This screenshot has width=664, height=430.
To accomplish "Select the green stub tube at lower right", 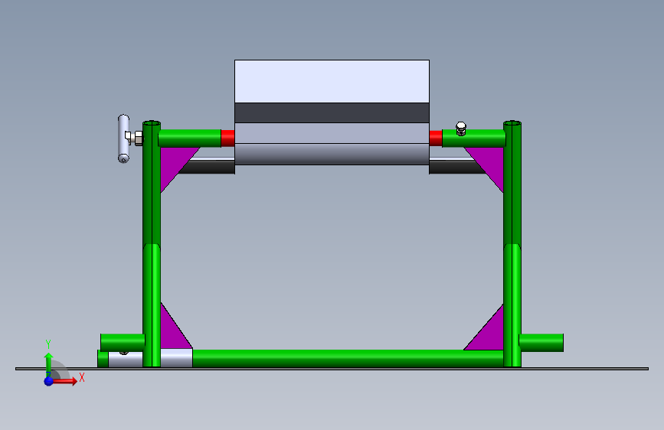I will coord(541,342).
